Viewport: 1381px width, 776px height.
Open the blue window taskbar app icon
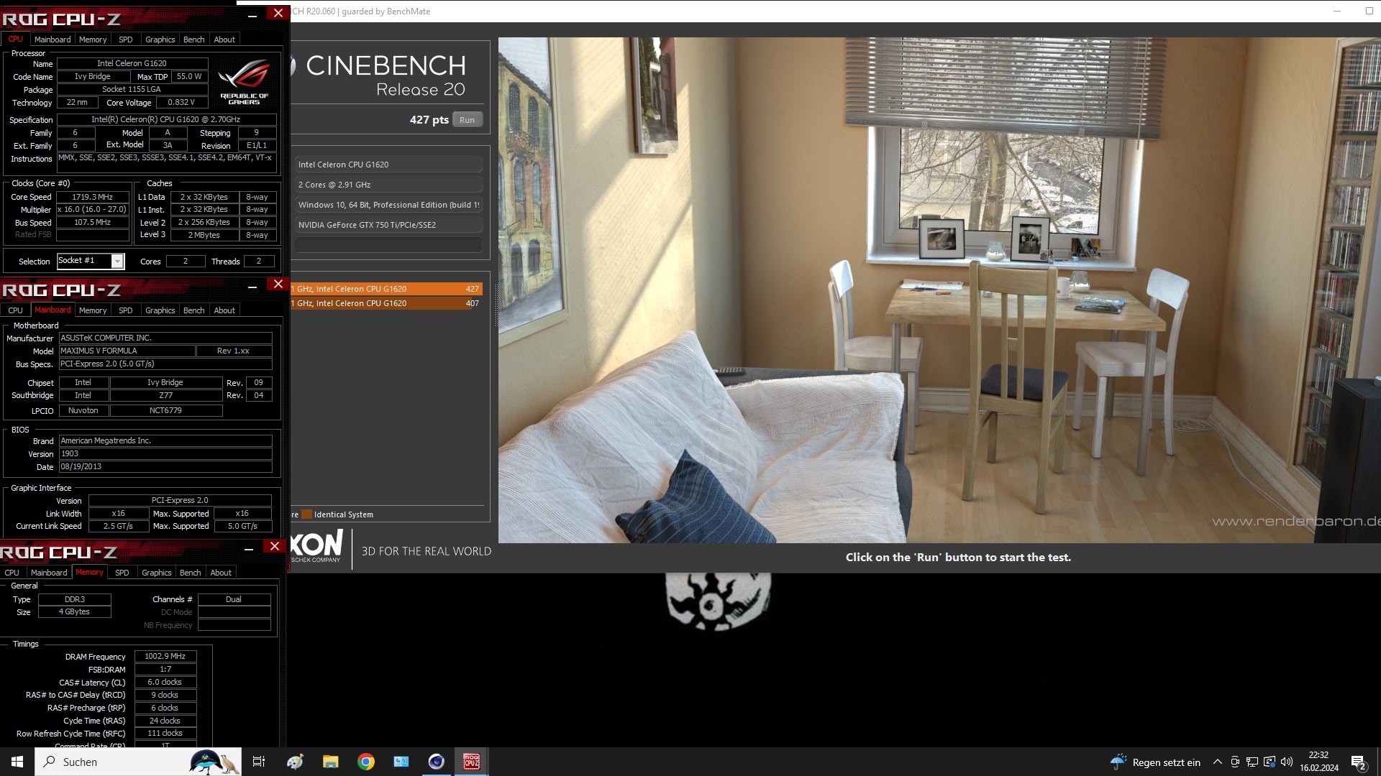point(401,762)
